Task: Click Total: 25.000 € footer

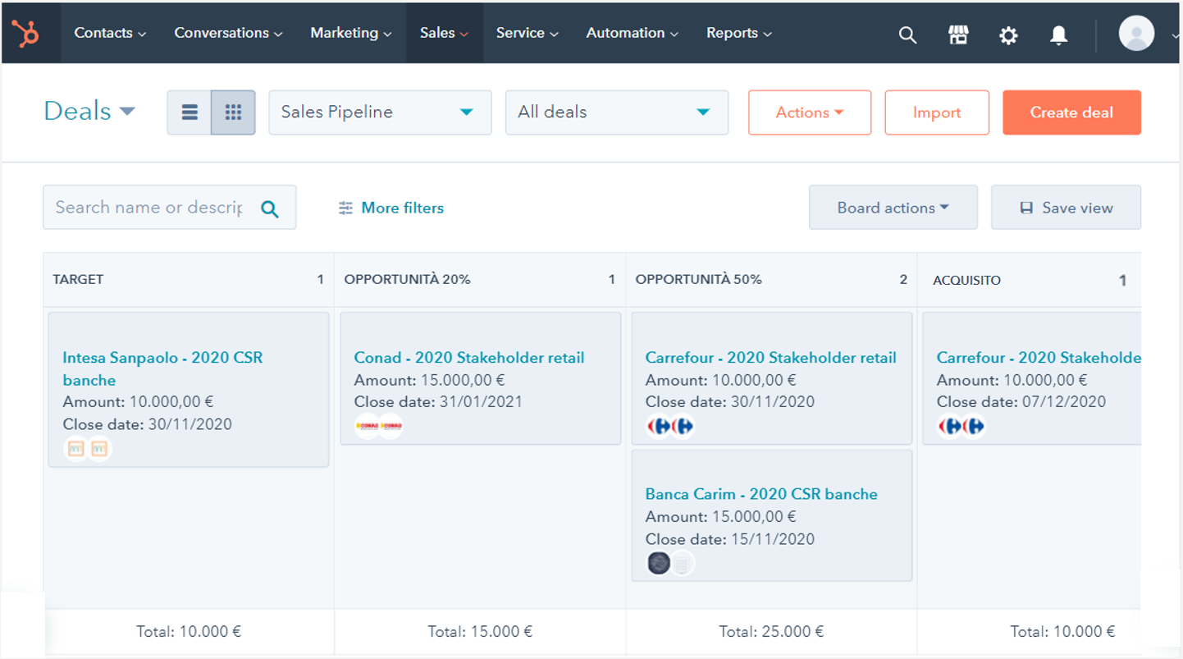Action: (x=771, y=632)
